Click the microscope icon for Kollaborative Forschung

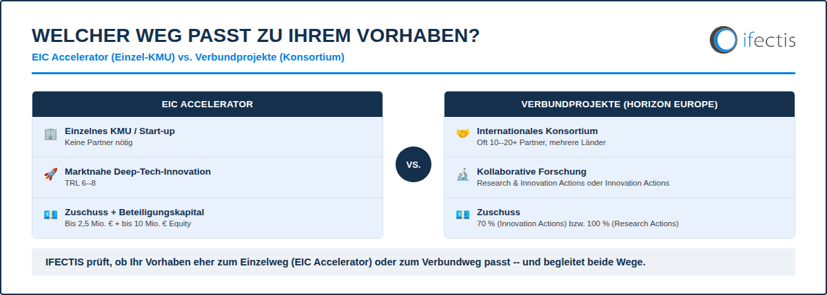pyautogui.click(x=462, y=175)
